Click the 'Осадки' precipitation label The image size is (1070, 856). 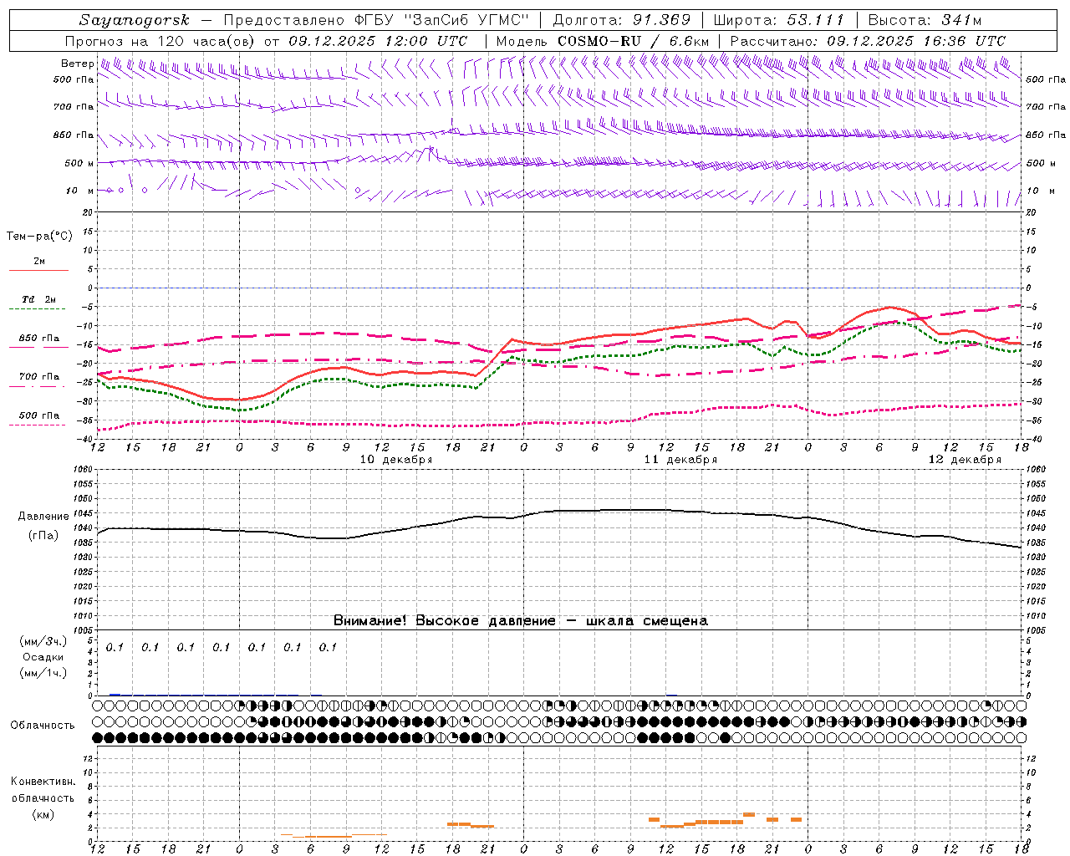[x=43, y=658]
